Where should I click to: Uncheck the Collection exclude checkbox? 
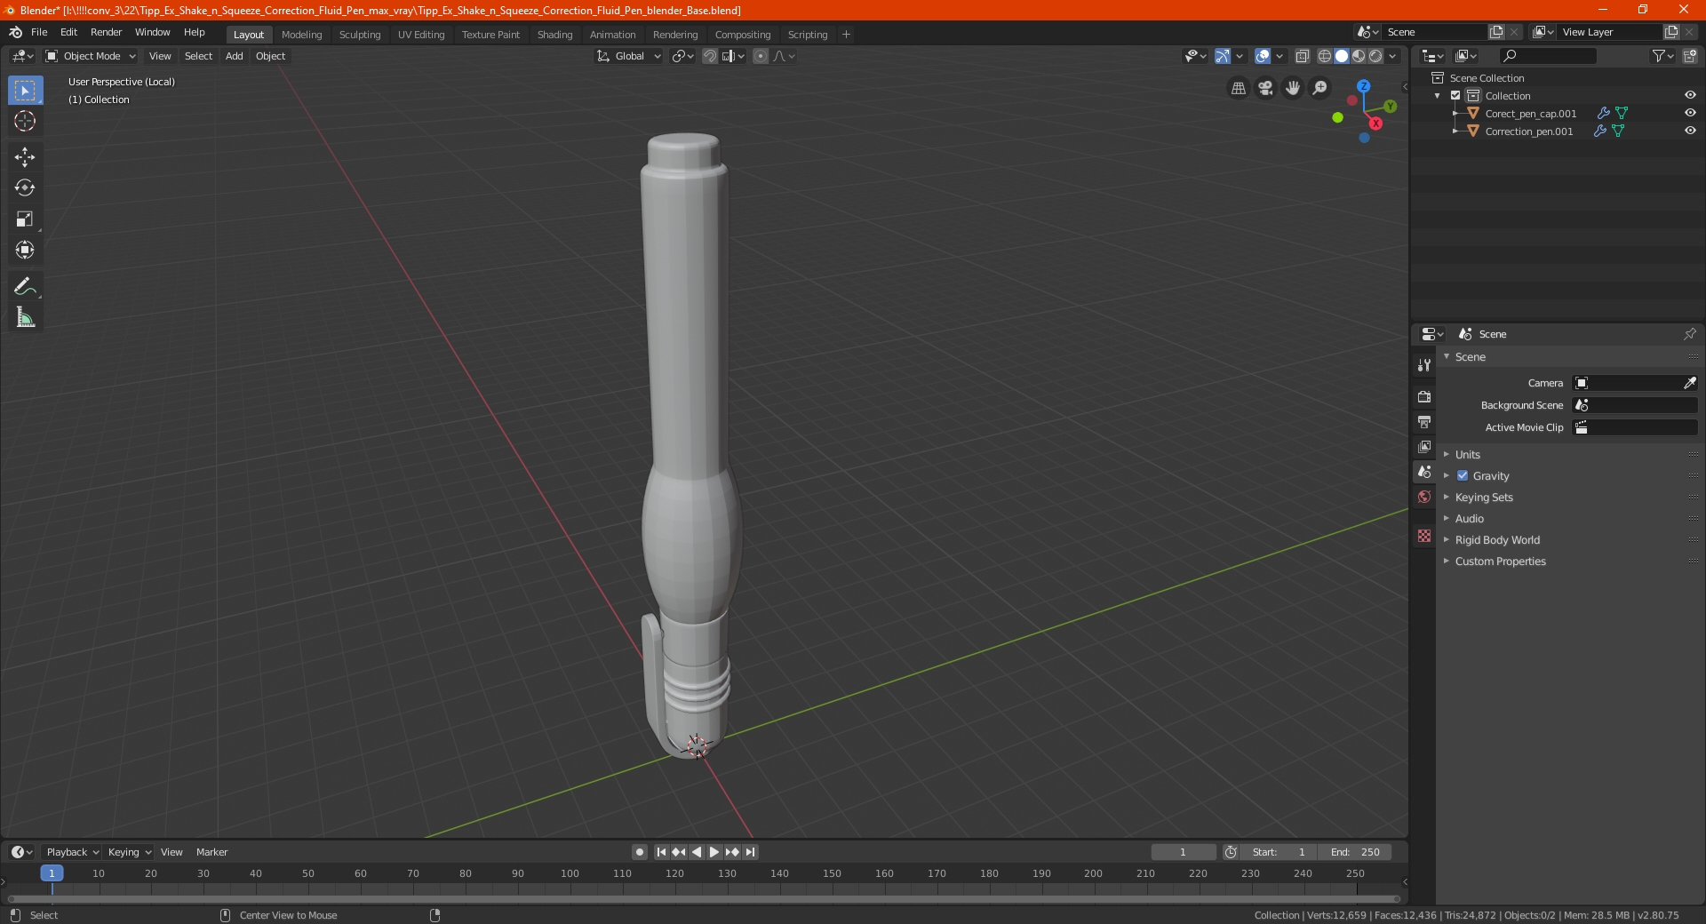tap(1455, 95)
